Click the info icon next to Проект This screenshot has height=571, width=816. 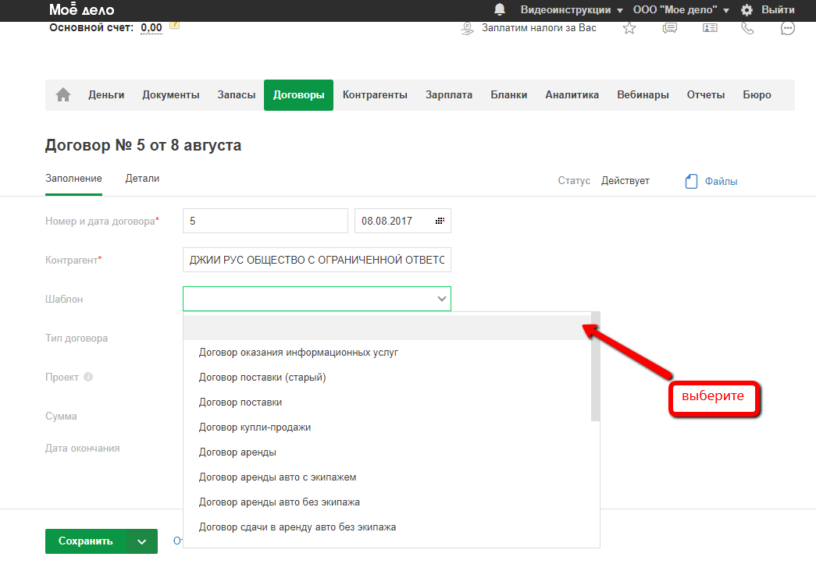coord(88,377)
